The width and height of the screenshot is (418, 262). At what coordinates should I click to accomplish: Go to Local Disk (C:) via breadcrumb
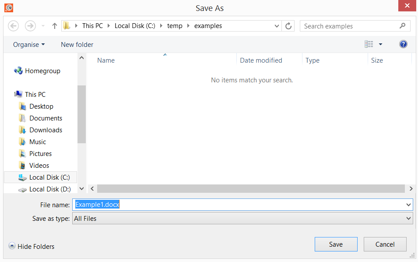coord(134,26)
